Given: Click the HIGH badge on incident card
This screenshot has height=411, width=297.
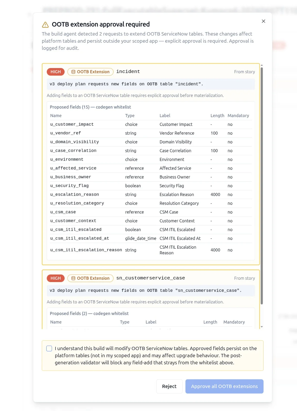Looking at the screenshot, I should click(56, 72).
